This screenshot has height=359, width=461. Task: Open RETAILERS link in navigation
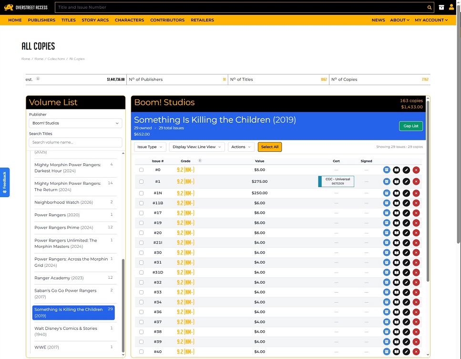coord(202,20)
